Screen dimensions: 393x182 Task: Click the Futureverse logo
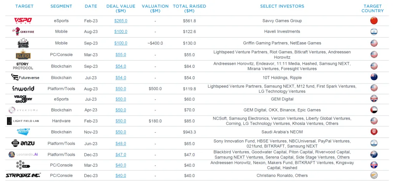(25, 77)
